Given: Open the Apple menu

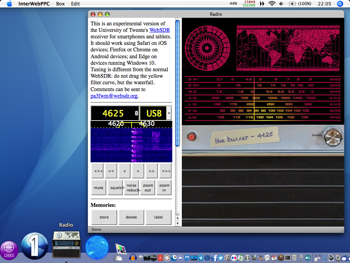Looking at the screenshot, I should 9,3.
